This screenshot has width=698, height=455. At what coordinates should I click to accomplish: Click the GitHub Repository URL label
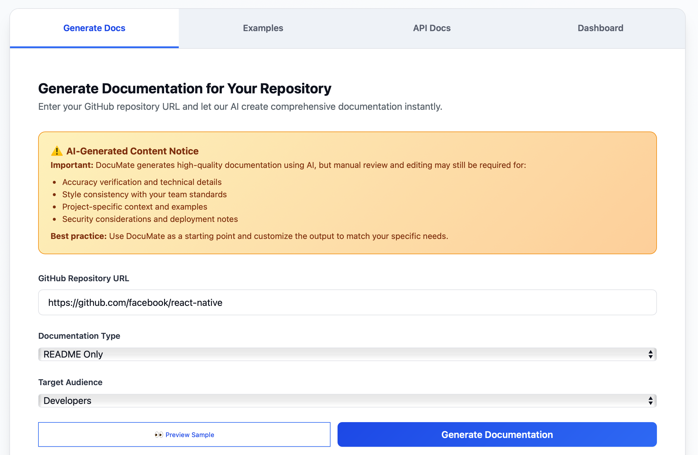pyautogui.click(x=84, y=278)
